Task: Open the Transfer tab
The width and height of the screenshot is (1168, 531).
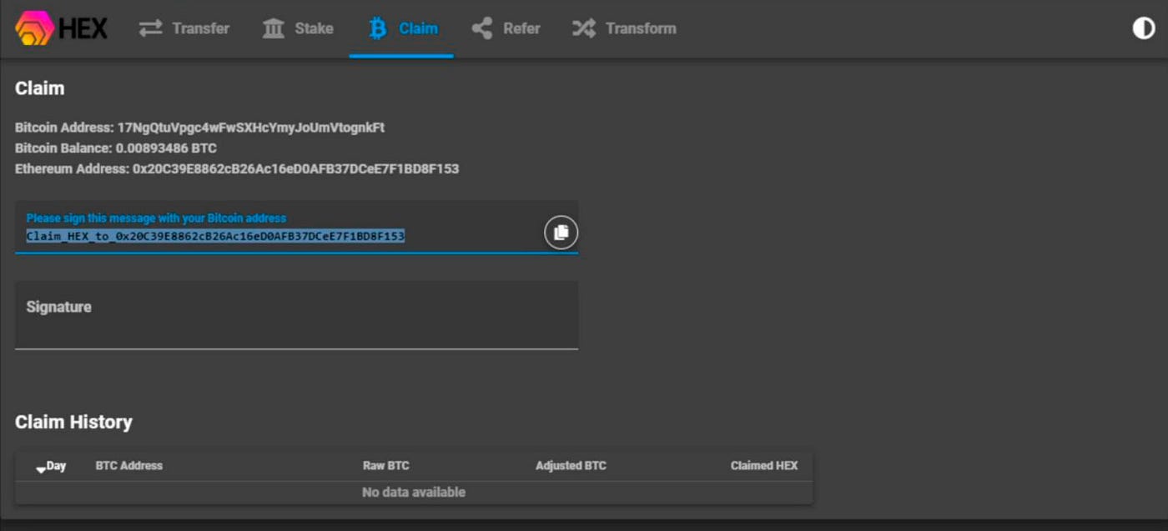Action: coord(184,28)
